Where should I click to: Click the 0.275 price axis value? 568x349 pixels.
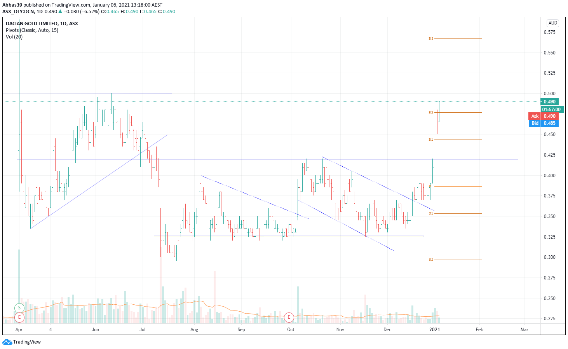pyautogui.click(x=549, y=278)
